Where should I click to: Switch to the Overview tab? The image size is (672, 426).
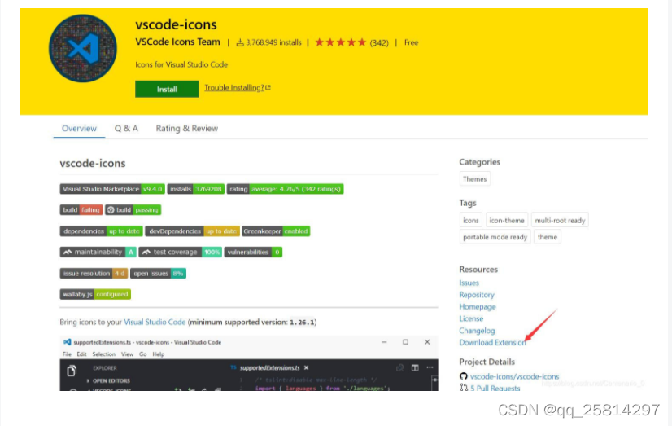click(79, 128)
